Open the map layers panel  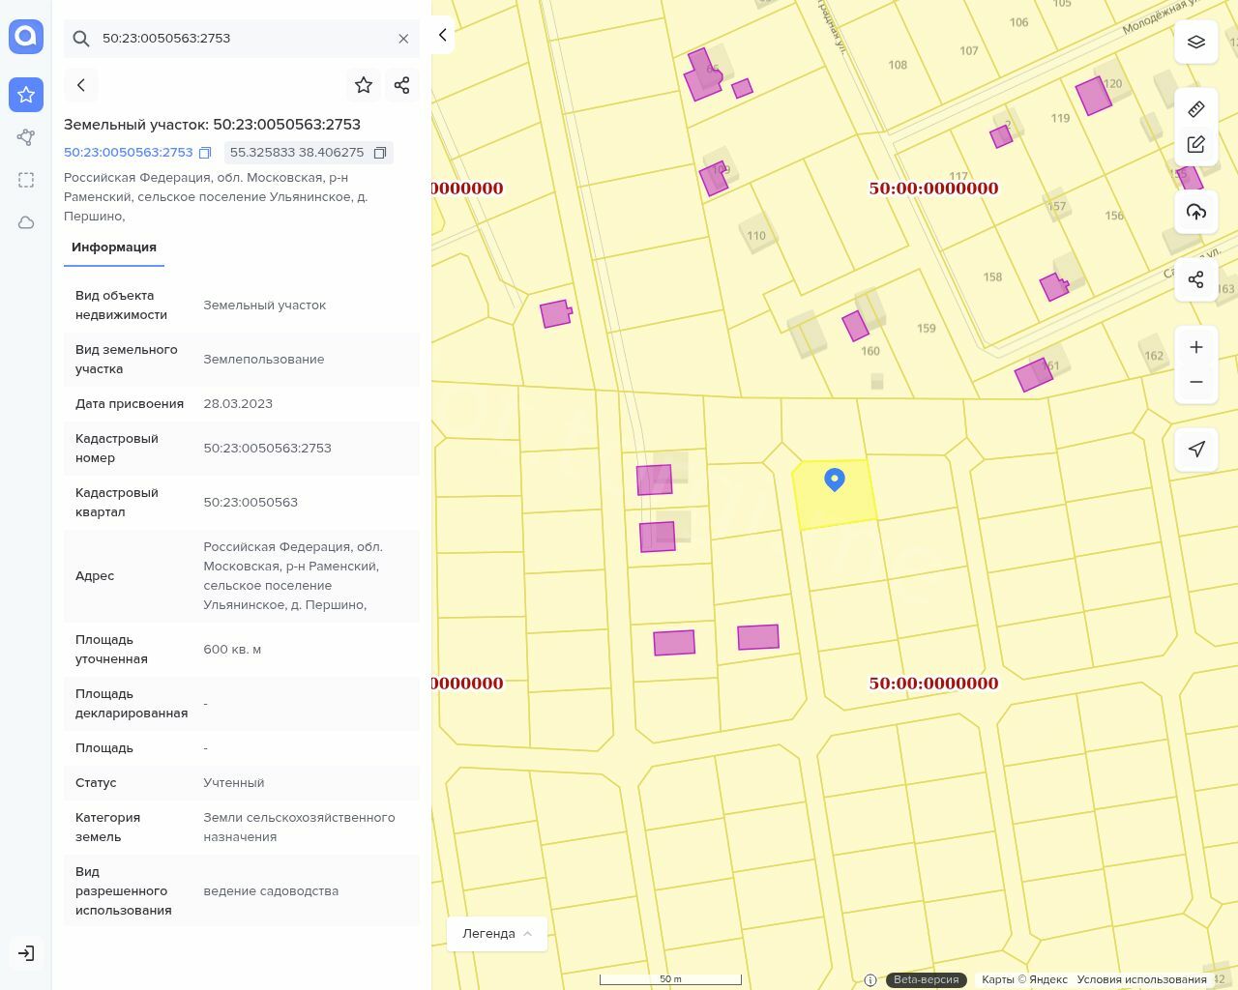[1195, 42]
